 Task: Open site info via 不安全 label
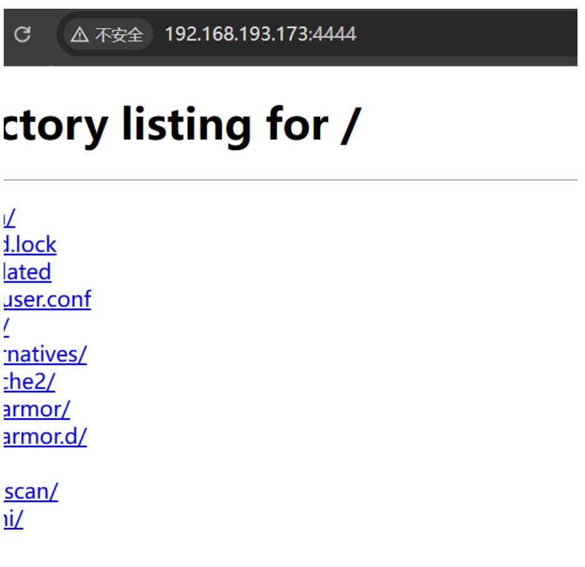(x=119, y=35)
